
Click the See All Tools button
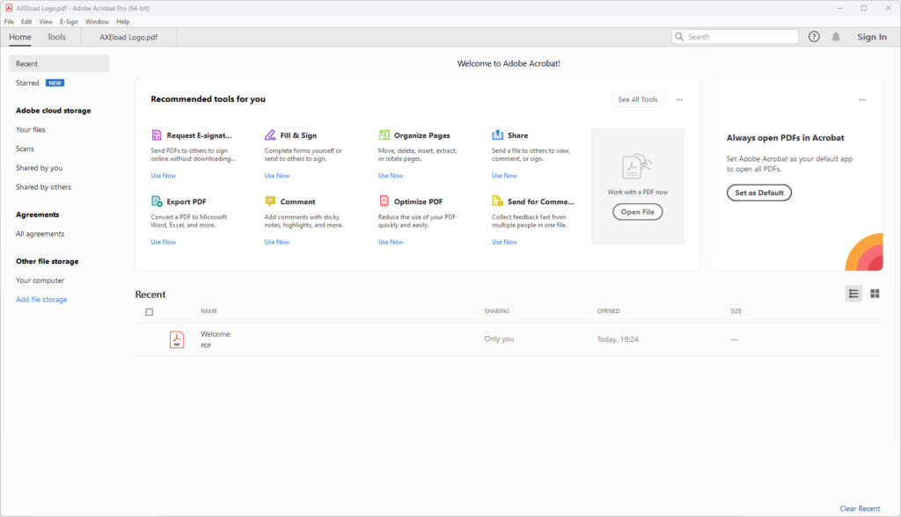point(638,99)
